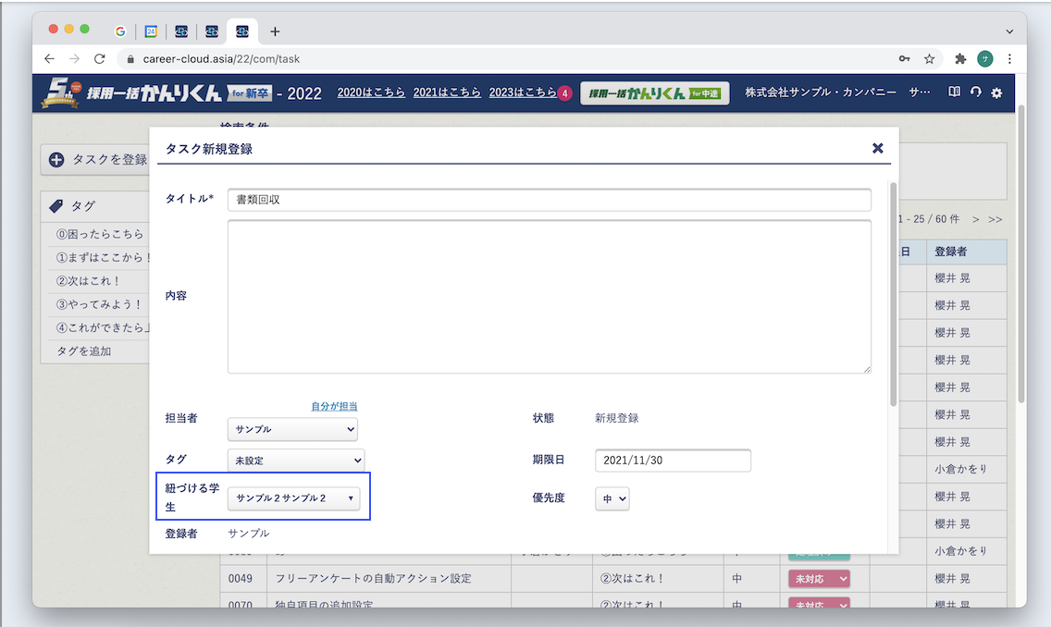Click the かんりくん for 中途 button
This screenshot has width=1051, height=627.
[x=655, y=93]
